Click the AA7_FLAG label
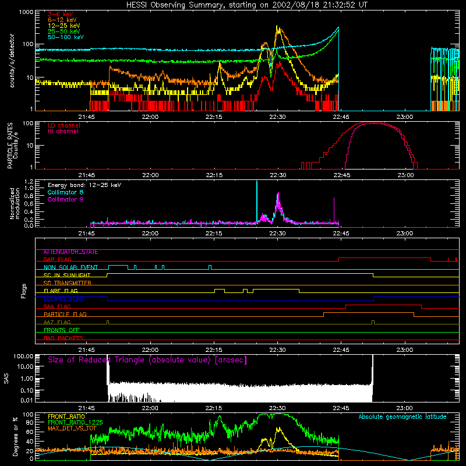 point(57,323)
